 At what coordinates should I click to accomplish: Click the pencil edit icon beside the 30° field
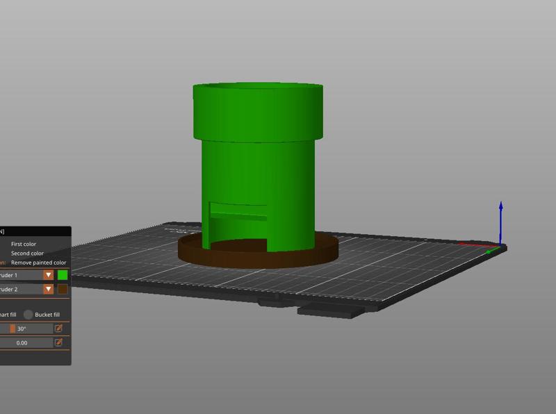[x=58, y=328]
